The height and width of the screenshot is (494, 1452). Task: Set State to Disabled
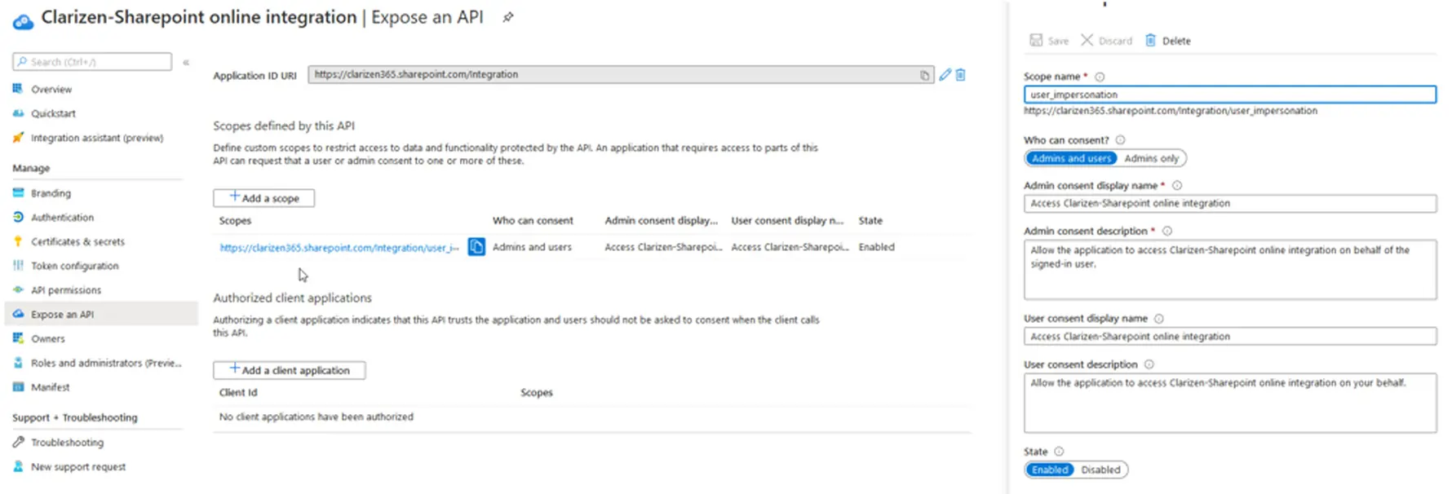[x=1100, y=470]
